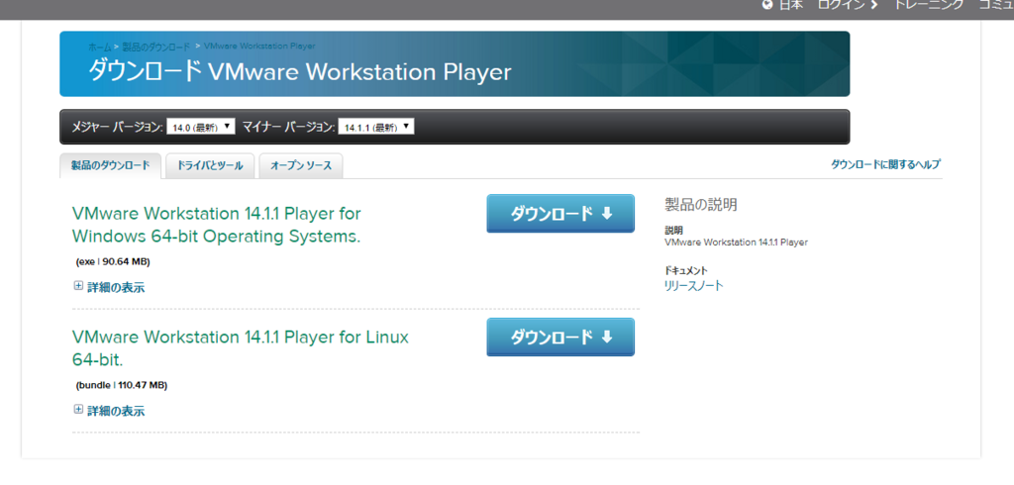This screenshot has height=485, width=1014.
Task: Expand 詳細の表示 under the Linux 64-bit entry
Action: point(116,411)
